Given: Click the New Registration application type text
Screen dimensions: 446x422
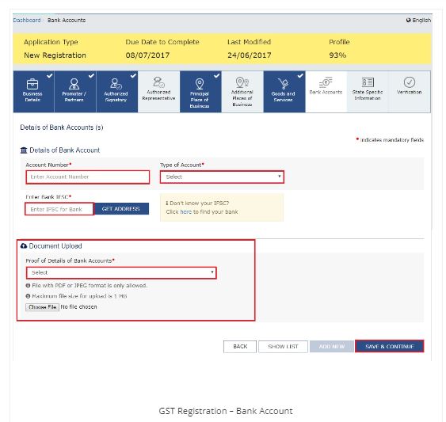Looking at the screenshot, I should [x=55, y=55].
